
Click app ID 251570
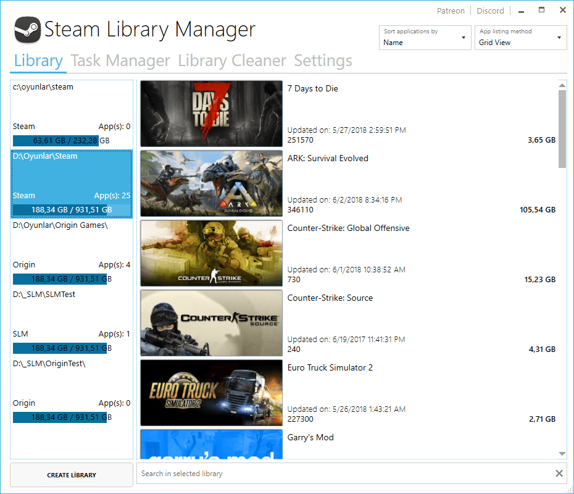(300, 140)
